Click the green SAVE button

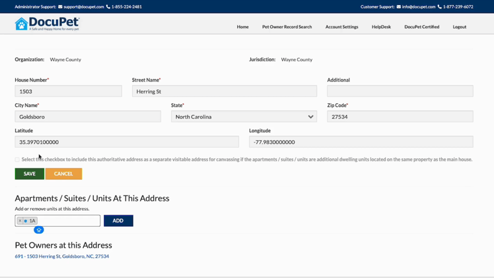[x=29, y=174]
